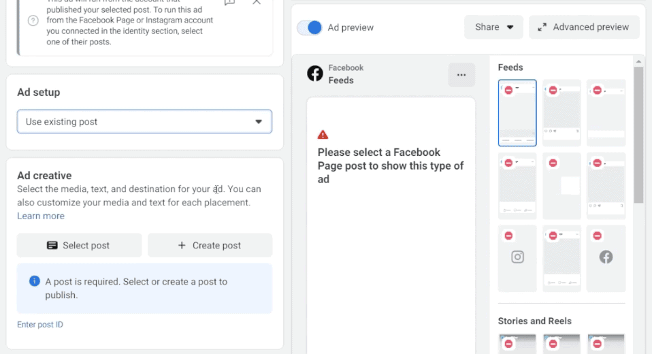Open the three-dot preview options menu
This screenshot has width=652, height=354.
pyautogui.click(x=461, y=75)
